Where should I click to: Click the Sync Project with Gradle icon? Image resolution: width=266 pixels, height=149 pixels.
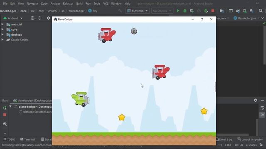(x=238, y=11)
